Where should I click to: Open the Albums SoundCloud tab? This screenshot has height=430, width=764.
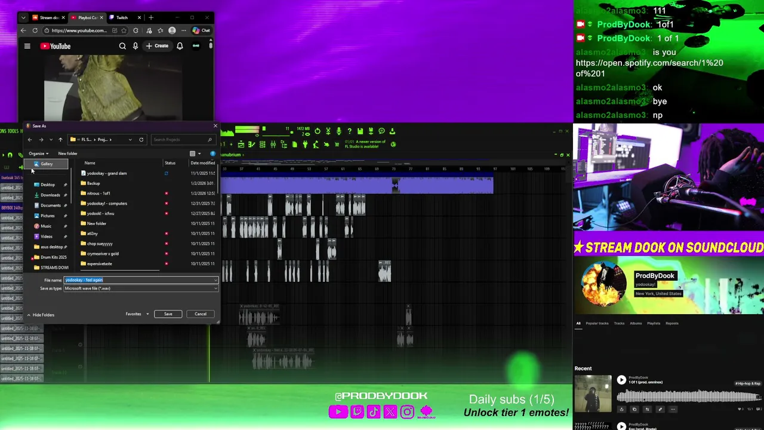point(636,323)
